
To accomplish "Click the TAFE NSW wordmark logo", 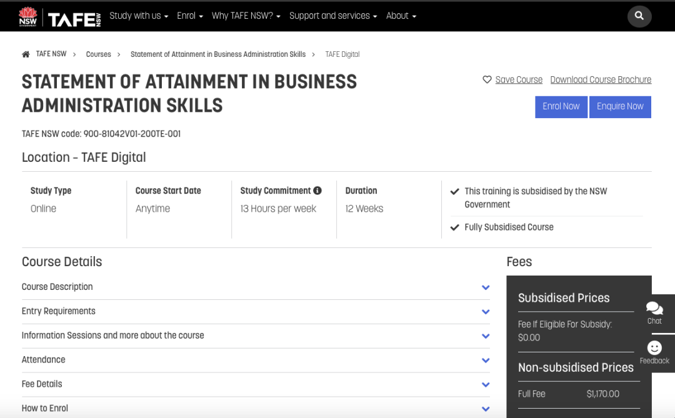I will click(x=74, y=19).
